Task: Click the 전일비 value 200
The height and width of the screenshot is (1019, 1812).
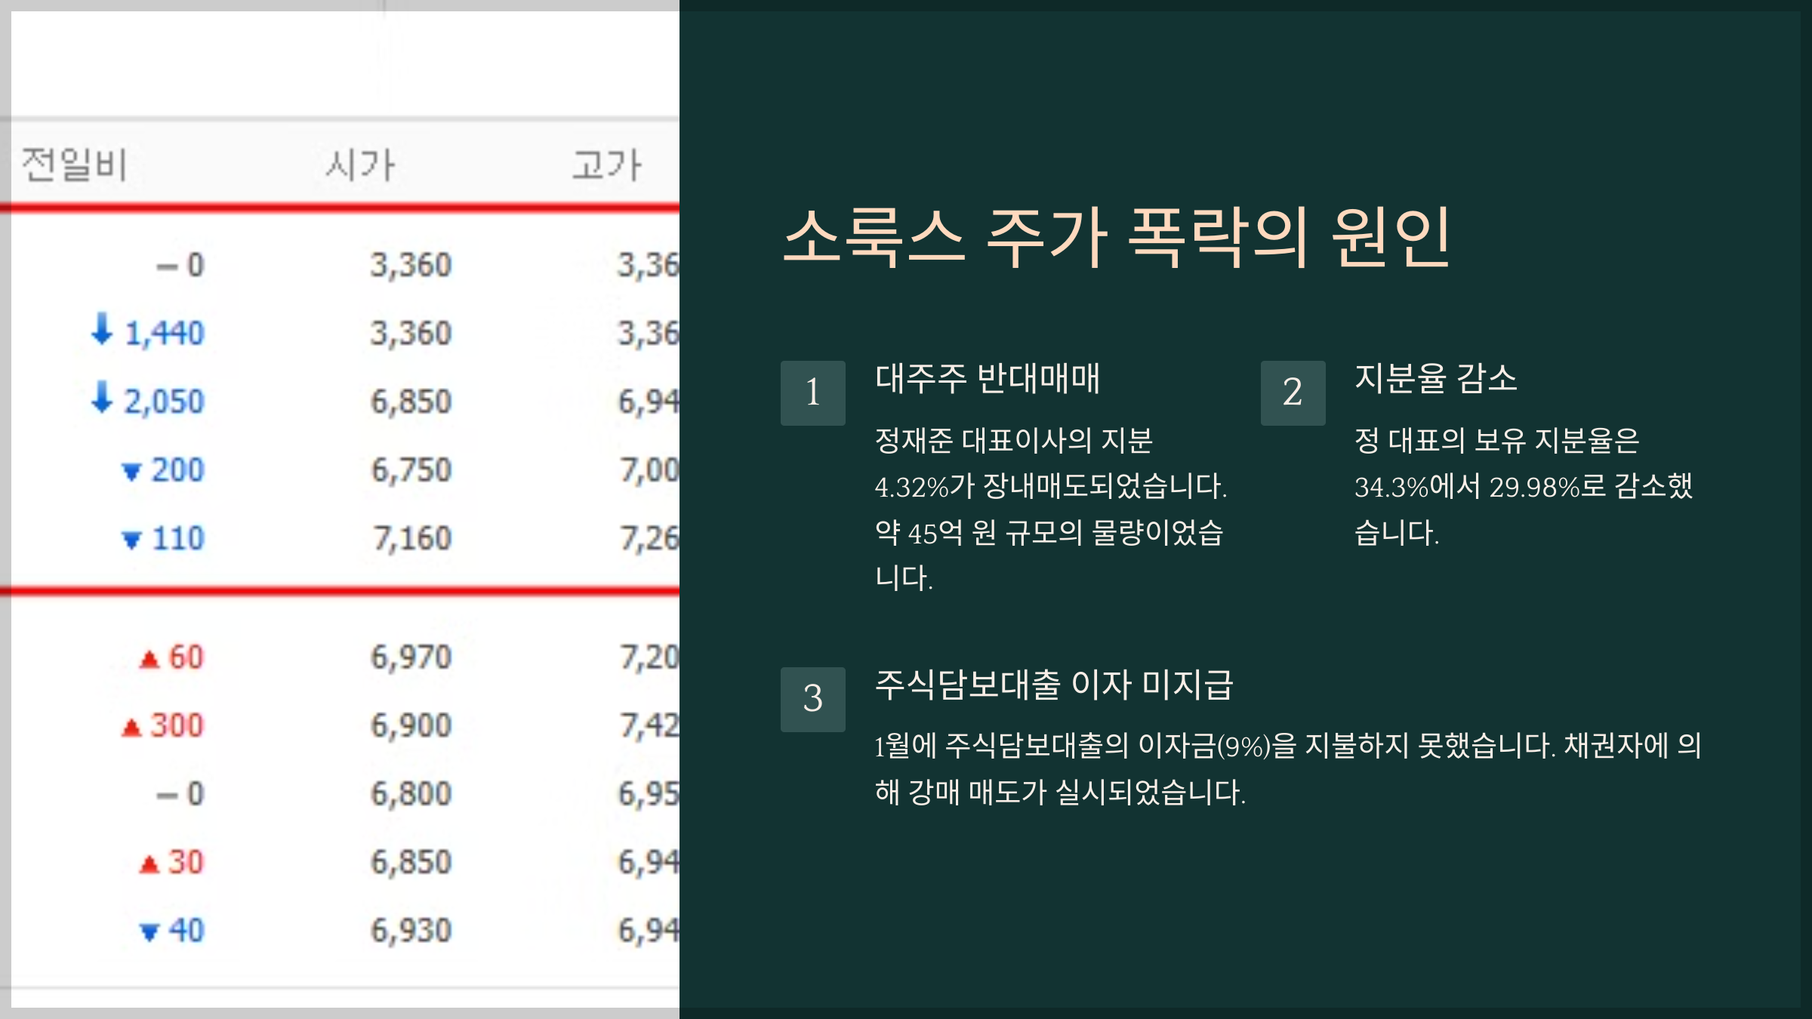Action: tap(178, 469)
